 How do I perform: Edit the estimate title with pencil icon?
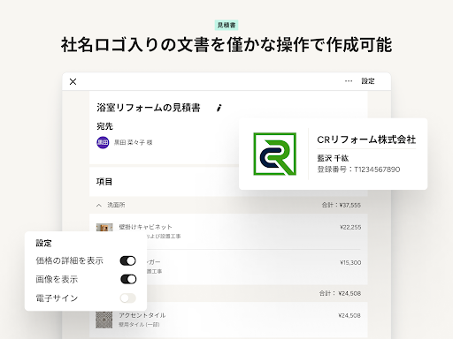(x=219, y=108)
